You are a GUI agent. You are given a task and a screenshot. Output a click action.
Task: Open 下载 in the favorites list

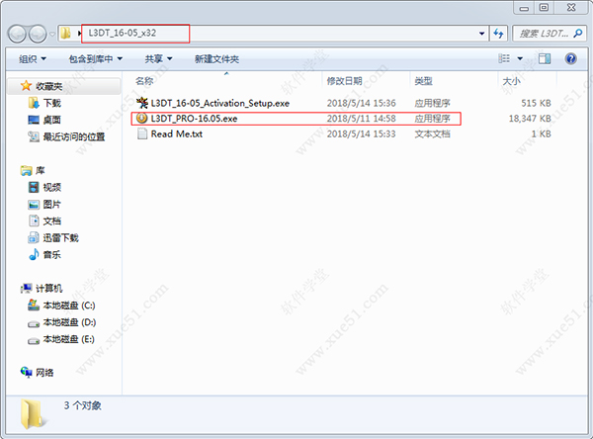pos(52,103)
